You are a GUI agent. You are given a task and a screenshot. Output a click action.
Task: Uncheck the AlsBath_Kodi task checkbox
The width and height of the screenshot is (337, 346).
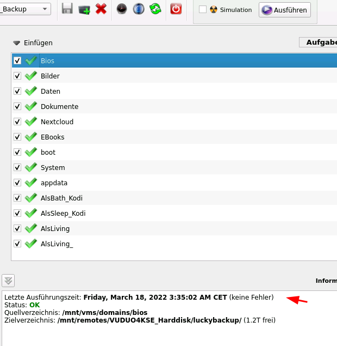(x=17, y=198)
